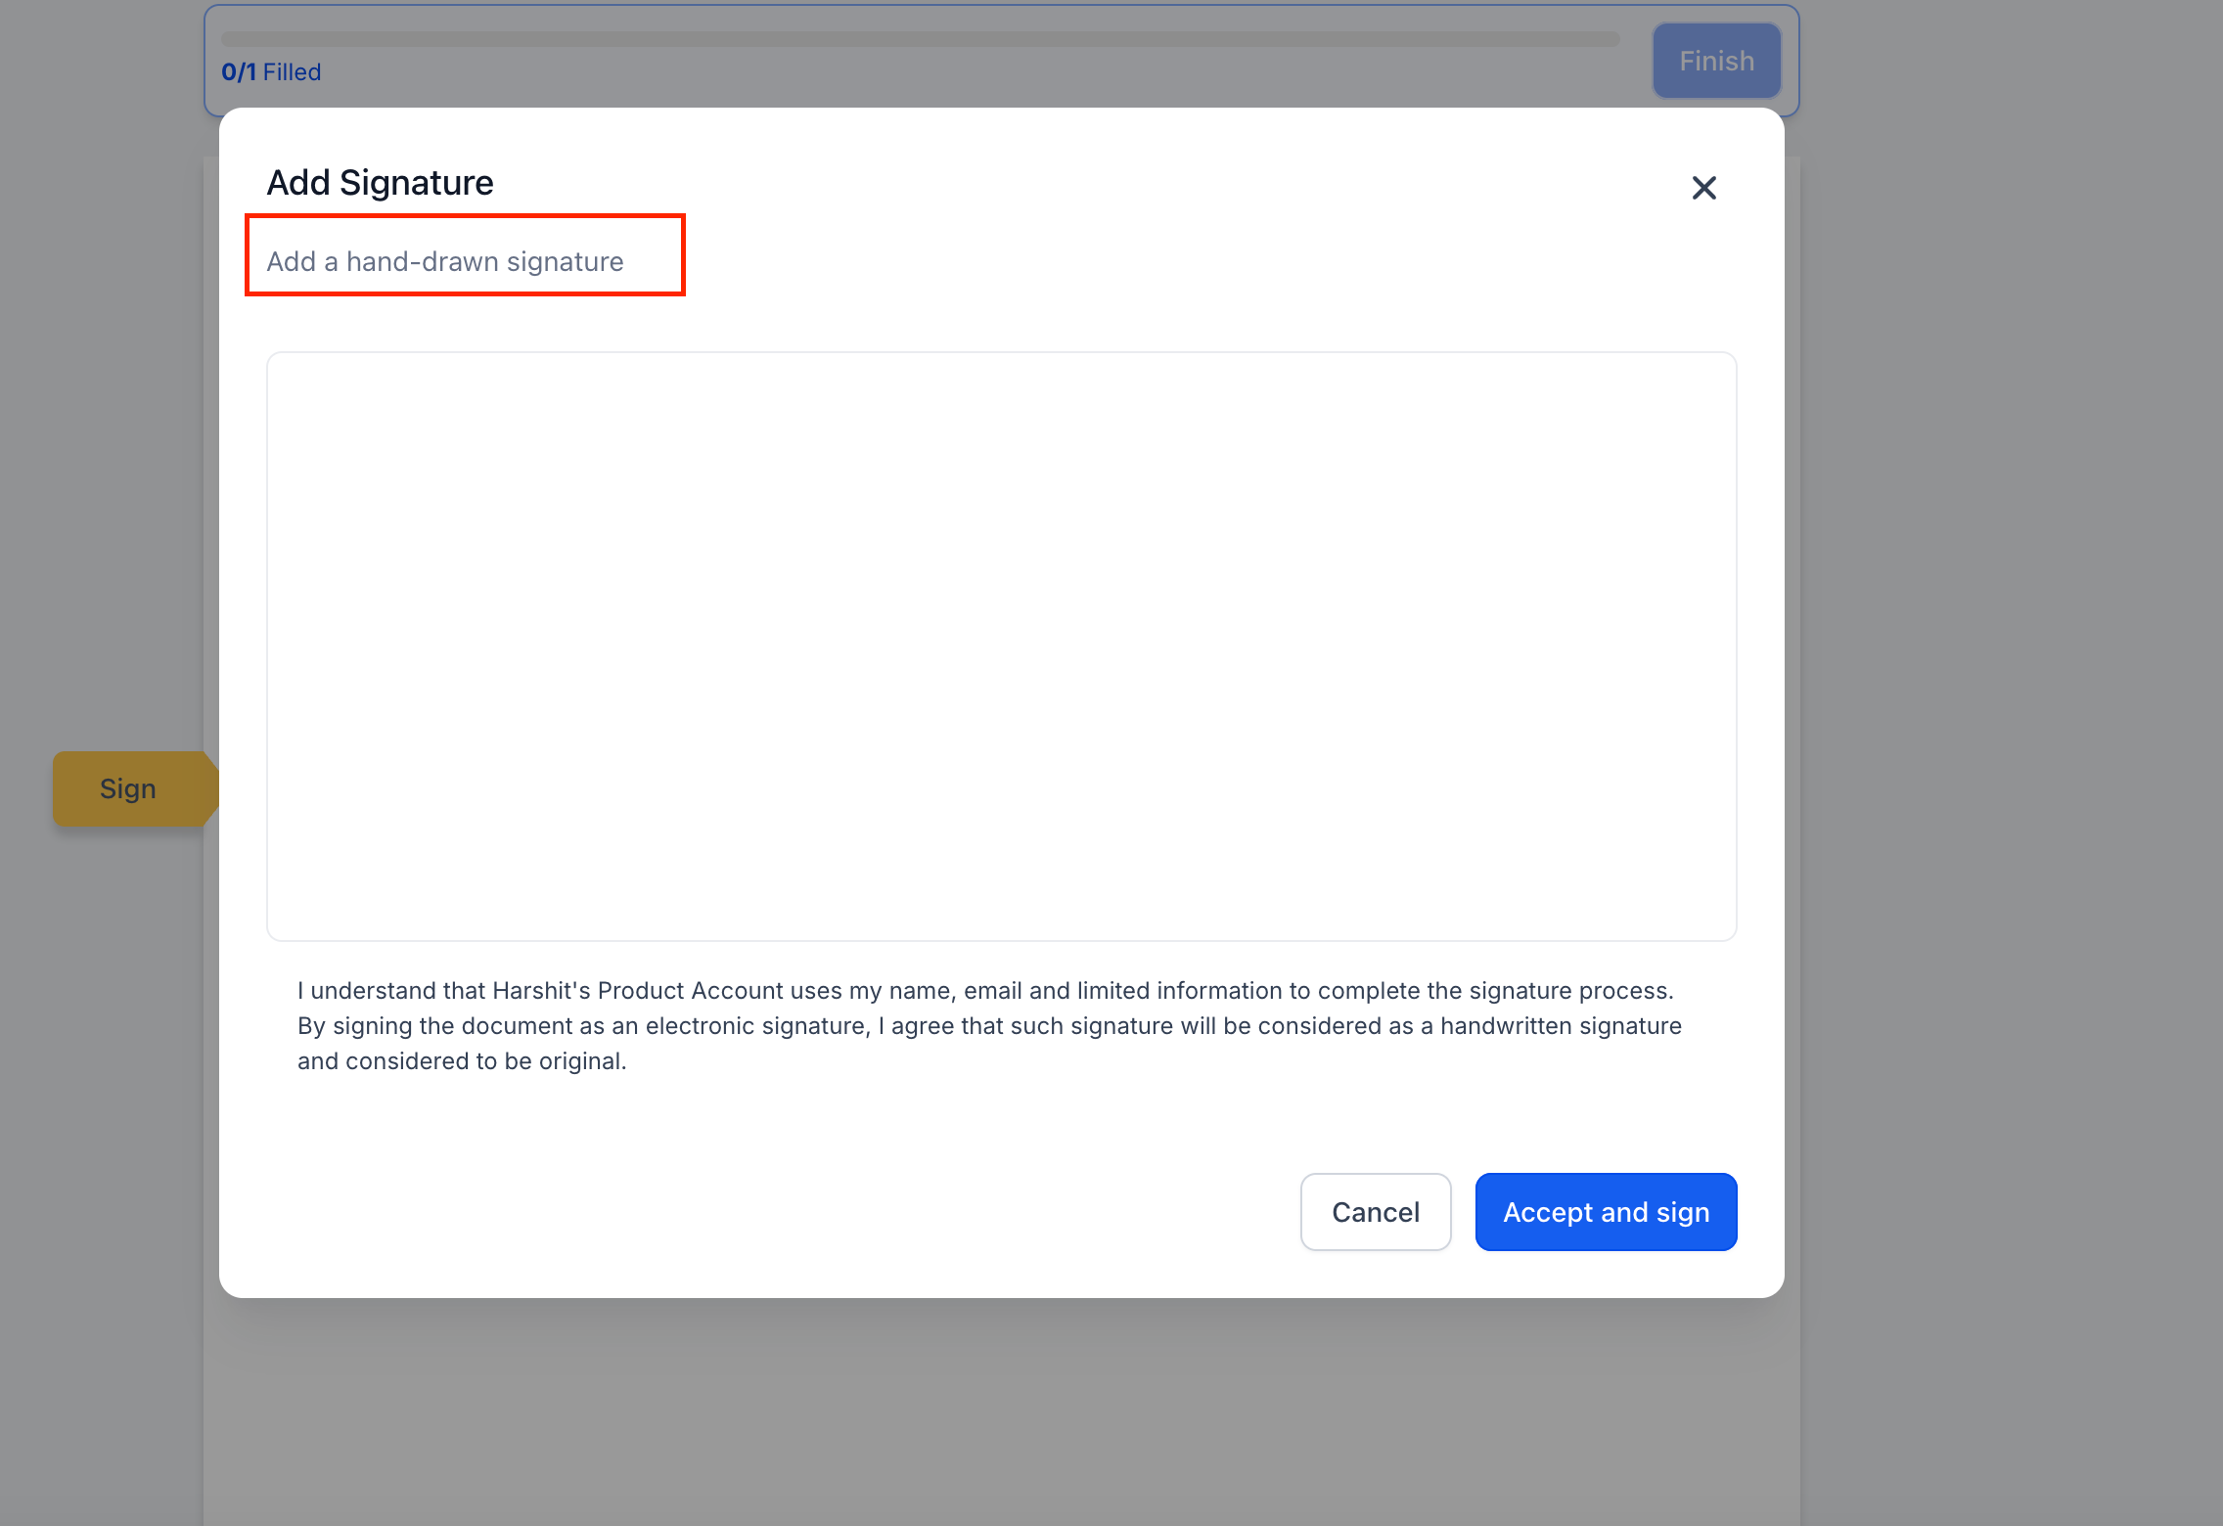Click the gray fill progress bar
Screen dimensions: 2223x1526
point(920,39)
